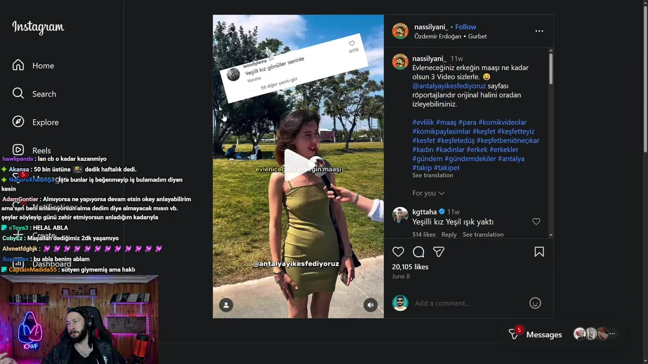The height and width of the screenshot is (364, 648).
Task: Share the post via paper plane icon
Action: [438, 252]
